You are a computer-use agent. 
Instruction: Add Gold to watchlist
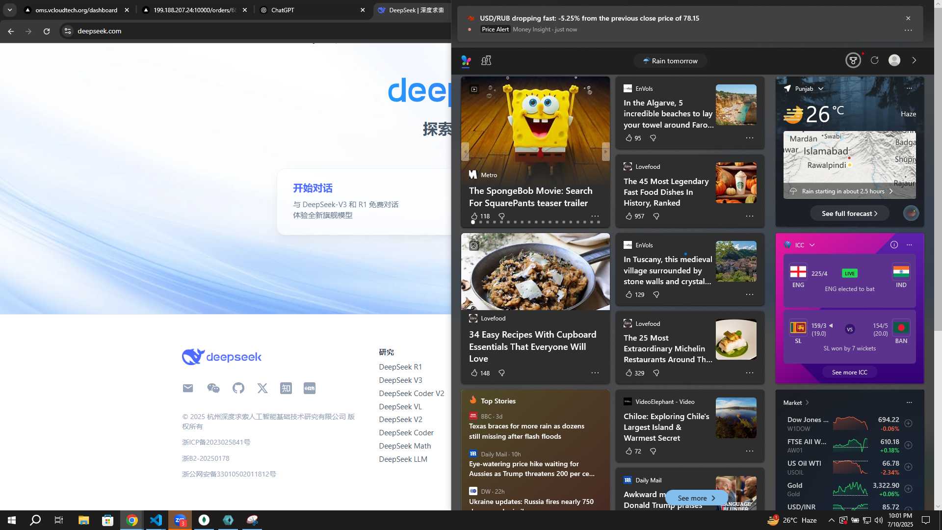point(909,489)
